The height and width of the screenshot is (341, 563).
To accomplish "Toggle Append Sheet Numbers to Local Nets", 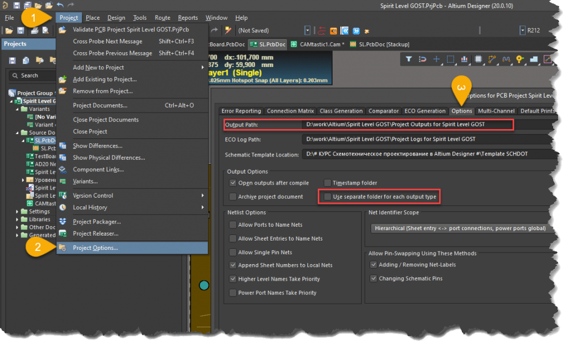I will coord(233,265).
